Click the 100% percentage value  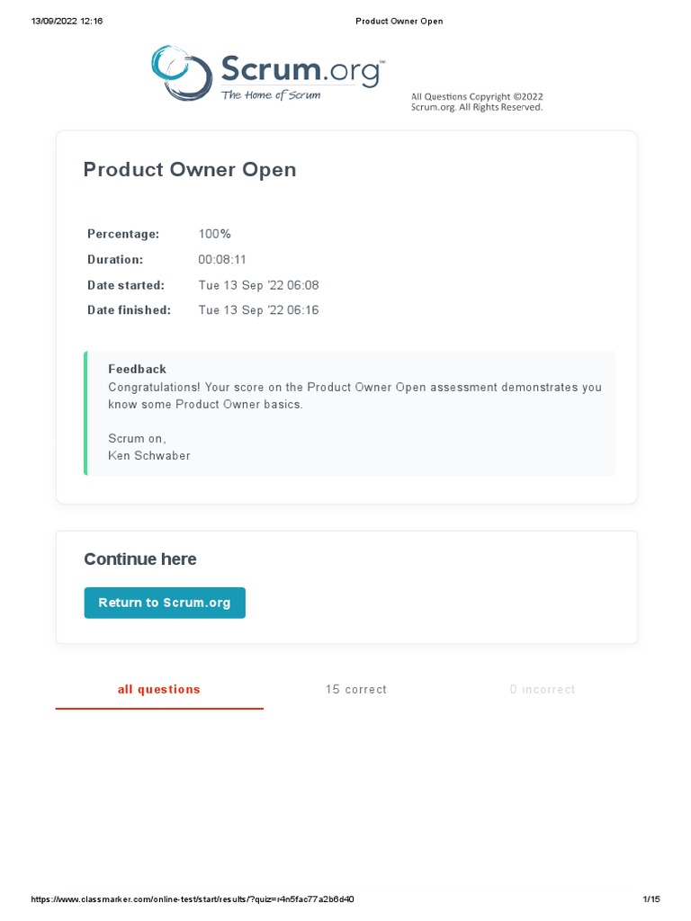pyautogui.click(x=215, y=234)
